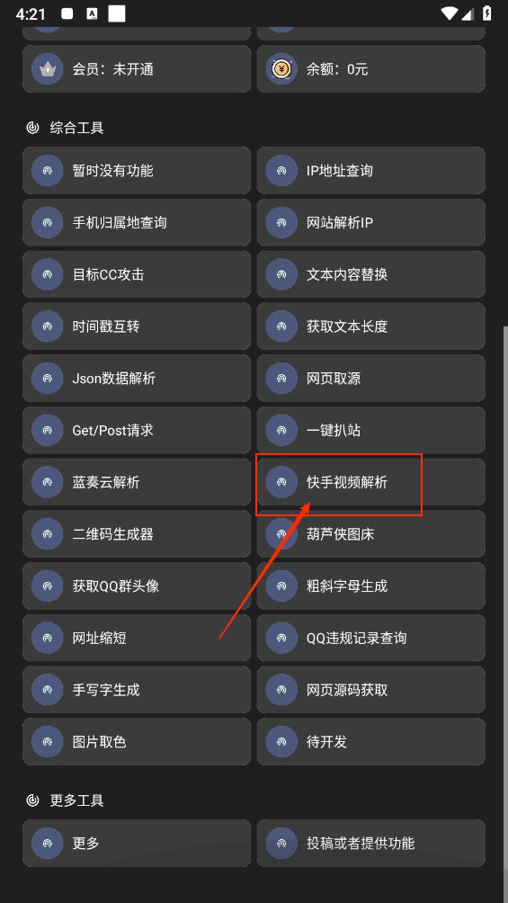Click the icon beside 手机归属地查询
This screenshot has height=903, width=508.
coord(48,222)
